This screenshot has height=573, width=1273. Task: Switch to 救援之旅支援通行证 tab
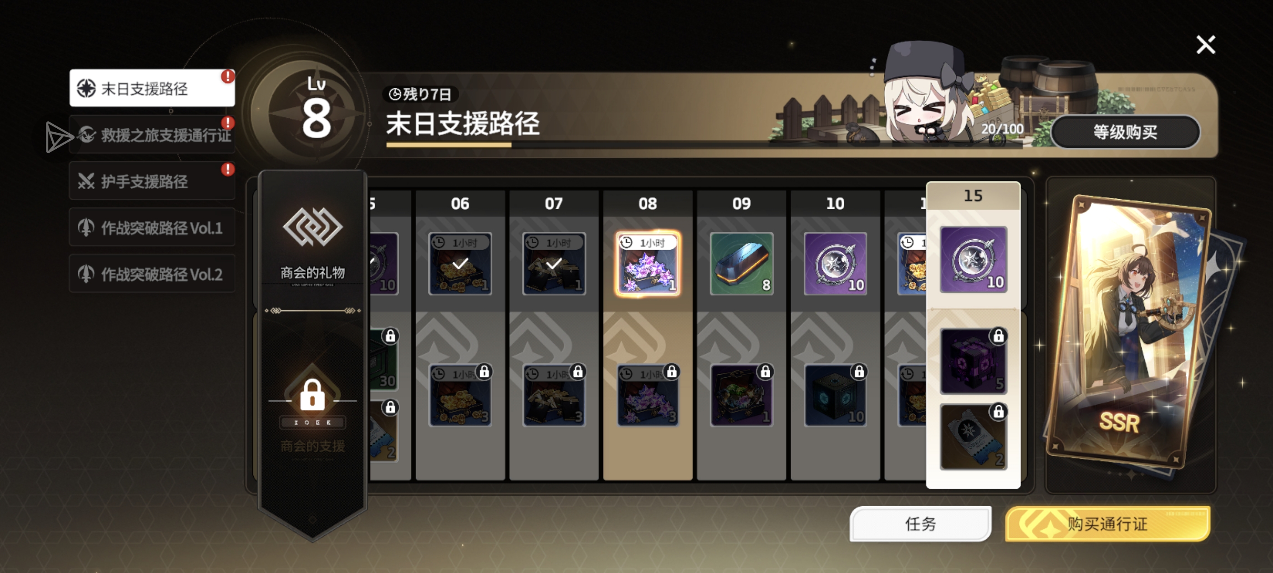152,135
